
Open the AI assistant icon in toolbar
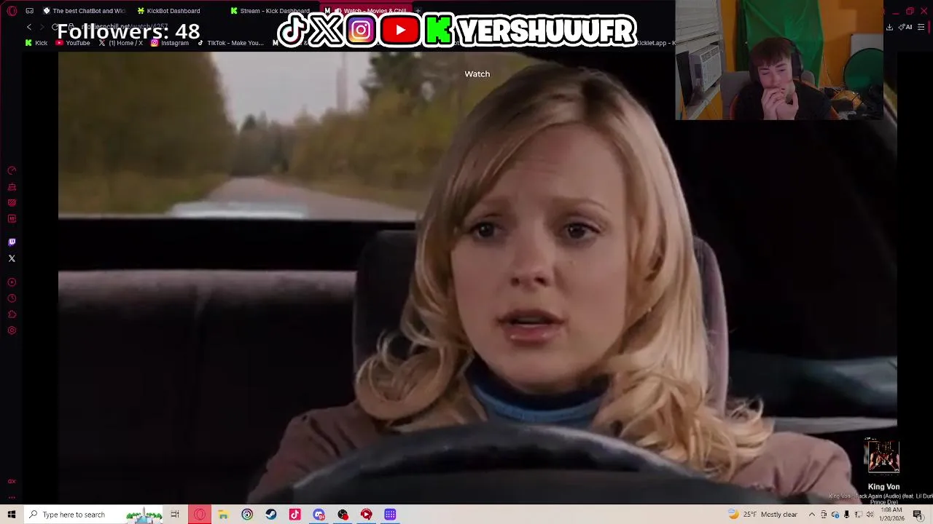pos(906,27)
